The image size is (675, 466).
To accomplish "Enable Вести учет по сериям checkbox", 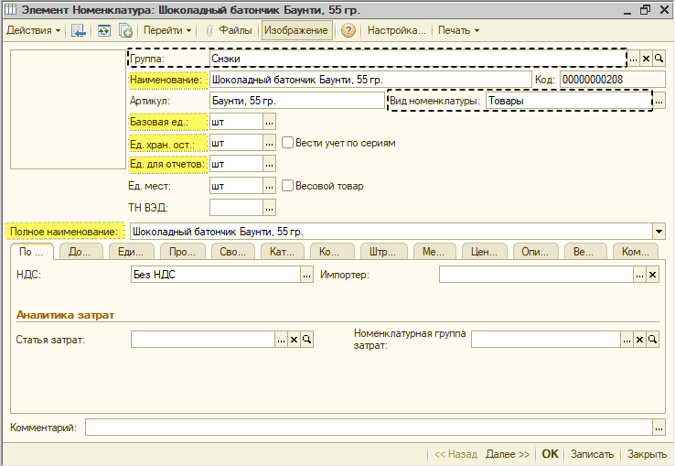I will click(287, 143).
